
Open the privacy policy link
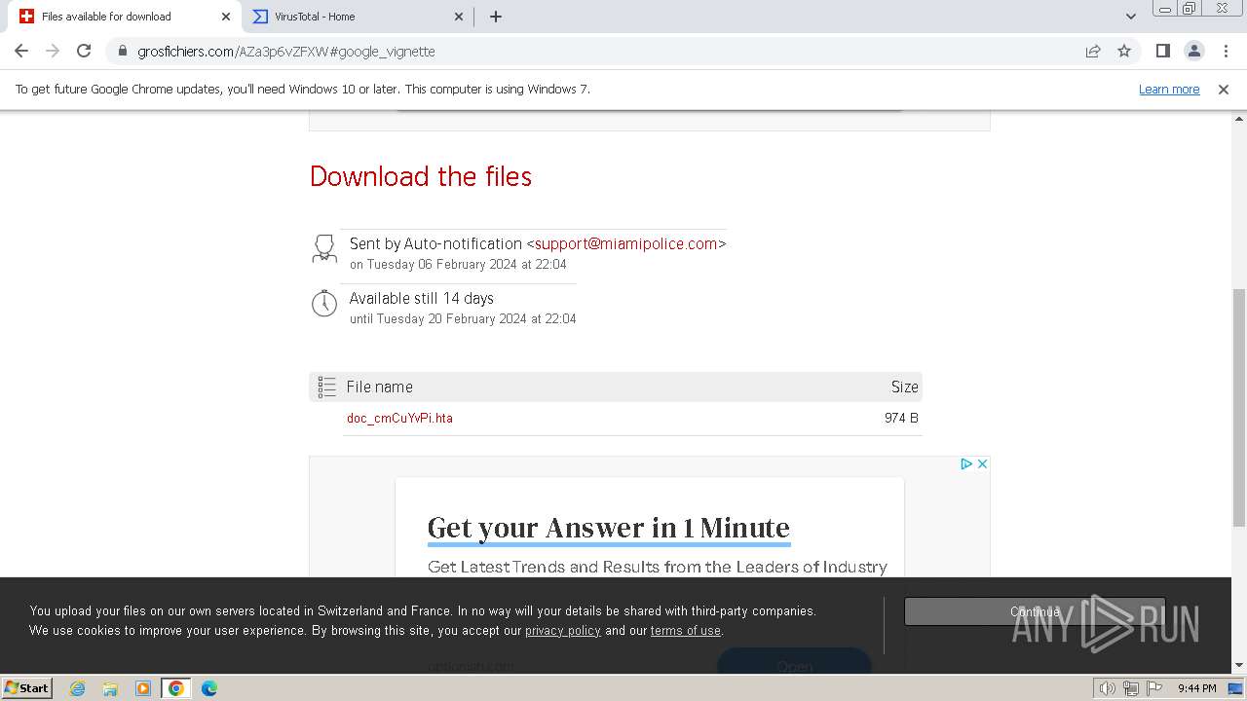(563, 630)
